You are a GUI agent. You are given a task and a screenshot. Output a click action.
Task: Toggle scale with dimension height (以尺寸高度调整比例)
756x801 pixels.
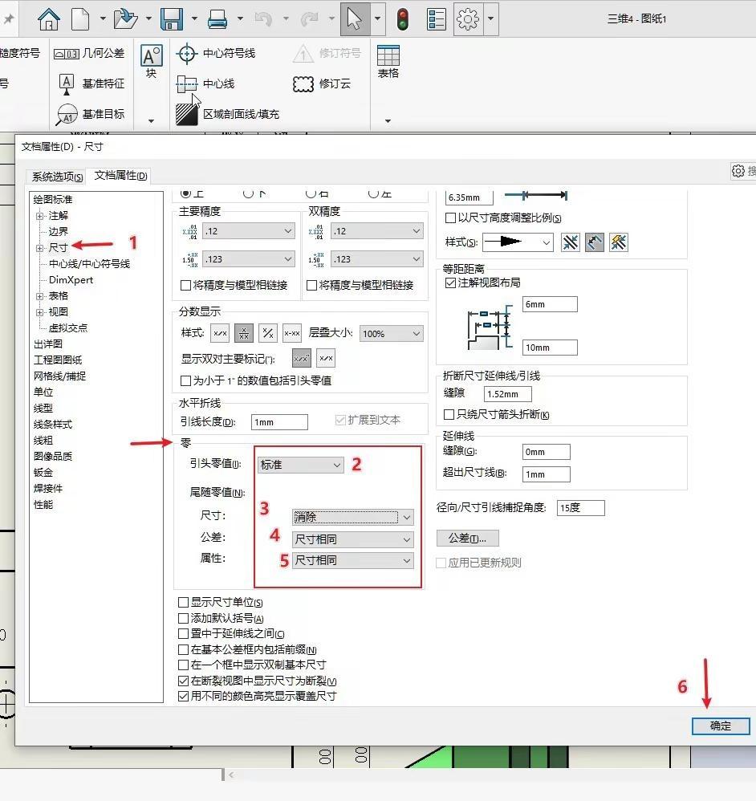pyautogui.click(x=450, y=218)
